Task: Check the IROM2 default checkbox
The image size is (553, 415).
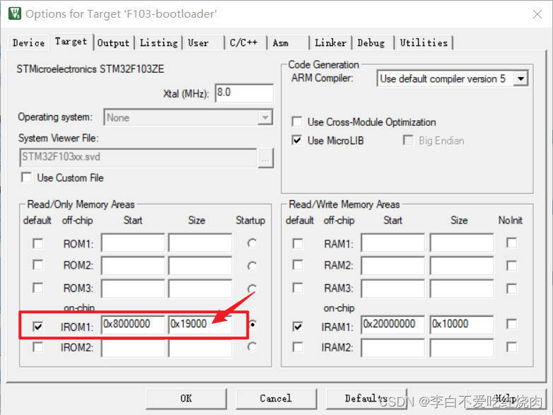Action: point(37,347)
